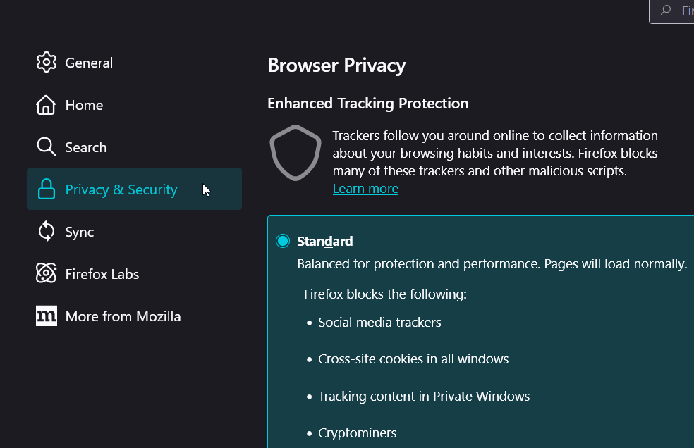Click the Browser Privacy heading
This screenshot has width=694, height=448.
coord(336,66)
